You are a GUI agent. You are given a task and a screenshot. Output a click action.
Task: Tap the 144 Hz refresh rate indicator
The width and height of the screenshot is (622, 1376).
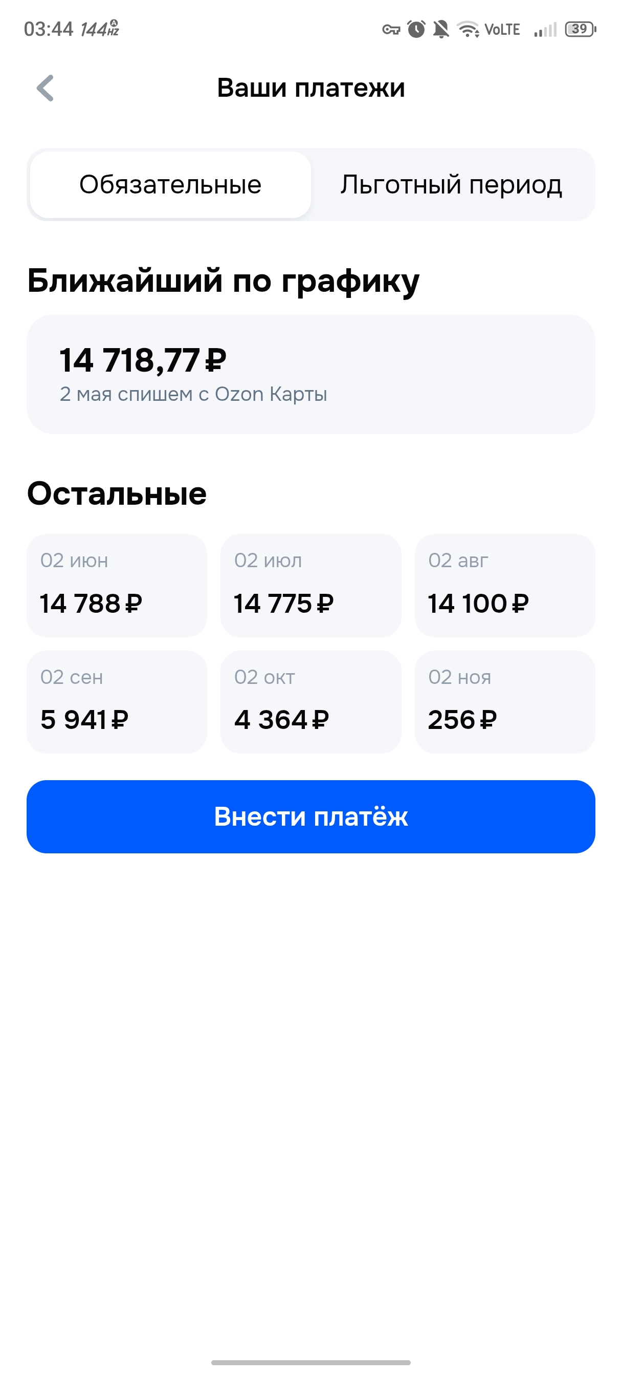click(x=99, y=29)
